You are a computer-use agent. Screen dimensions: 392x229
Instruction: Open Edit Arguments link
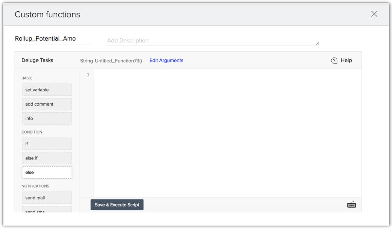(166, 61)
